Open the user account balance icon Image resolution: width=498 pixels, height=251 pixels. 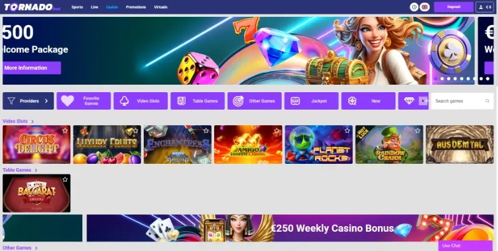click(x=485, y=7)
